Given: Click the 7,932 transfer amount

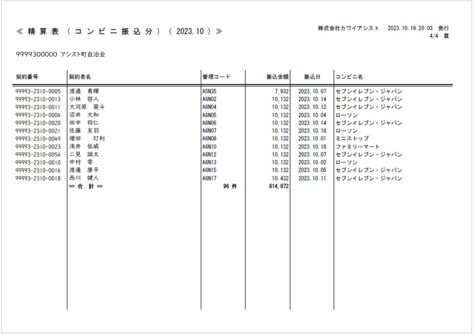Looking at the screenshot, I should point(281,92).
